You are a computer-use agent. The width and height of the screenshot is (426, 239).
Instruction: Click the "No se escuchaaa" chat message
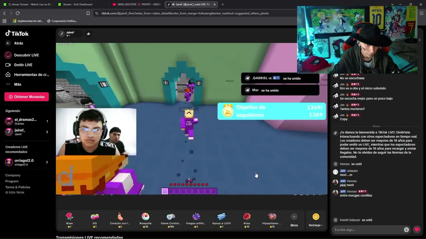(352, 78)
